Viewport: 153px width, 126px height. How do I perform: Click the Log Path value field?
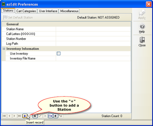tap(93, 44)
